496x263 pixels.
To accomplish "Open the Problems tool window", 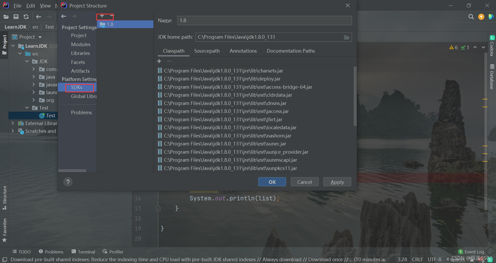I will coord(51,252).
